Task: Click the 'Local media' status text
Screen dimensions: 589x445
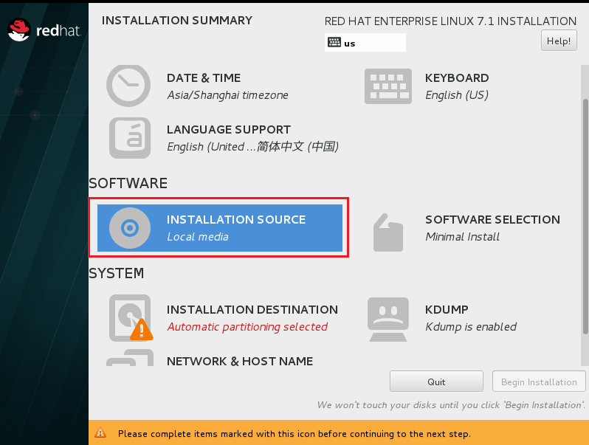Action: [x=198, y=237]
